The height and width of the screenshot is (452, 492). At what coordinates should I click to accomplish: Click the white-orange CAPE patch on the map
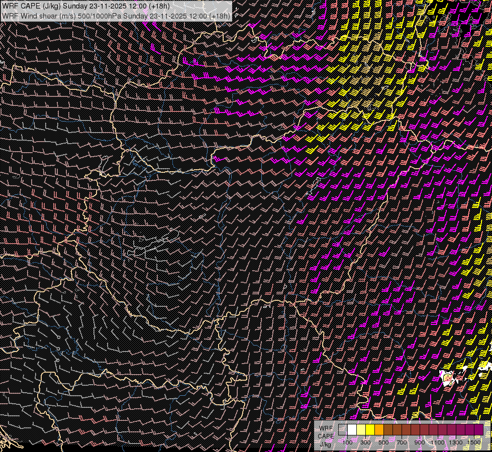447,378
